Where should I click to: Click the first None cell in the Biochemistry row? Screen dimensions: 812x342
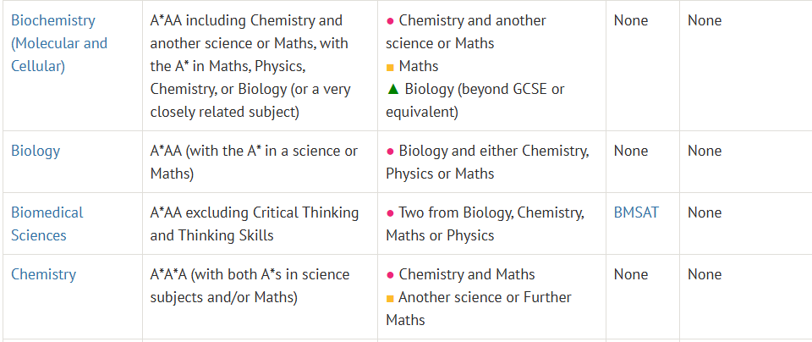pos(631,20)
